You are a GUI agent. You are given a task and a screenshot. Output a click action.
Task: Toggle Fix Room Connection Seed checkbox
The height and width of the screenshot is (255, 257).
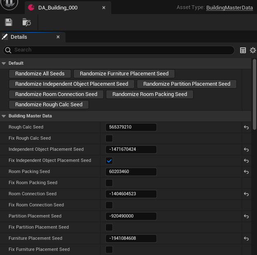pos(109,205)
